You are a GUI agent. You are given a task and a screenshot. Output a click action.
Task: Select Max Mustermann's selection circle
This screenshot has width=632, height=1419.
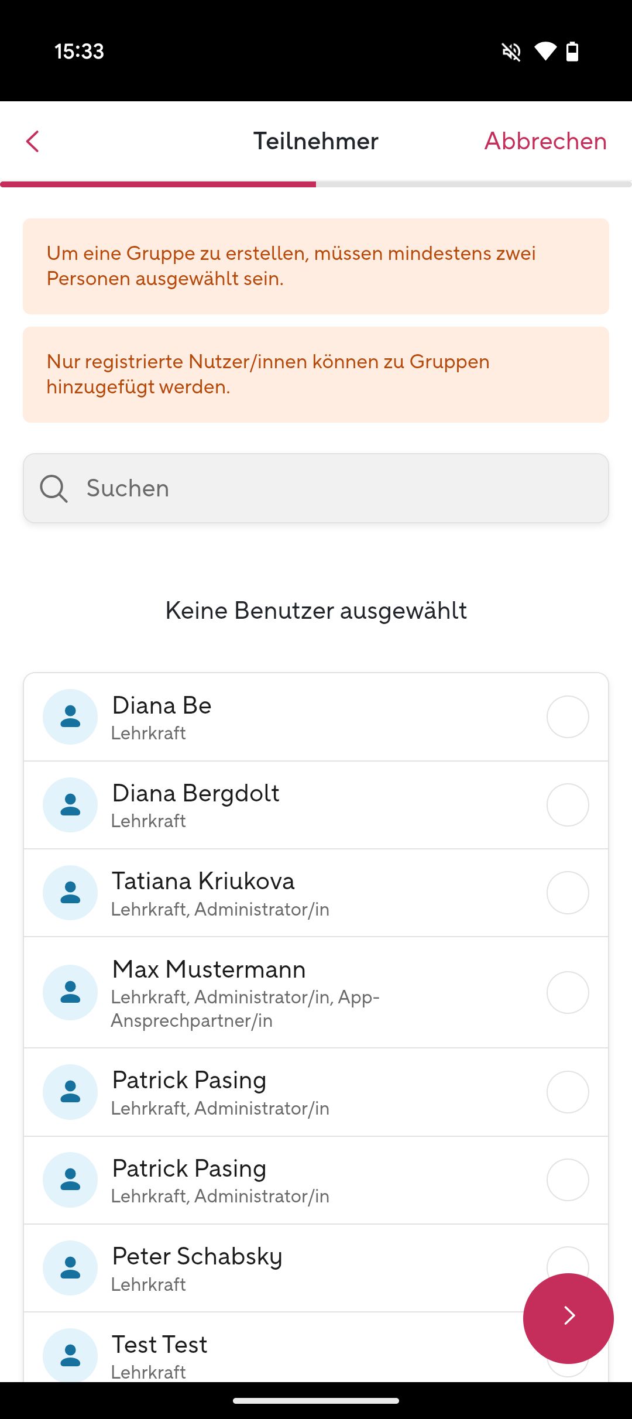tap(568, 992)
